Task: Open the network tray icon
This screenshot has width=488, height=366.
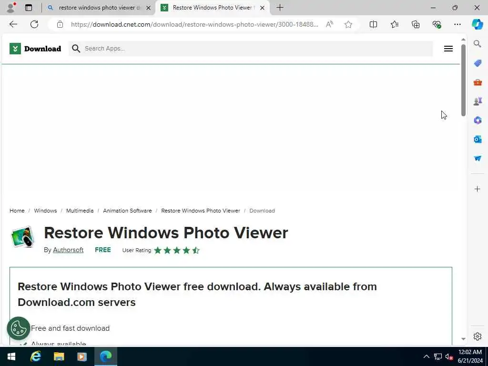Action: [x=438, y=356]
